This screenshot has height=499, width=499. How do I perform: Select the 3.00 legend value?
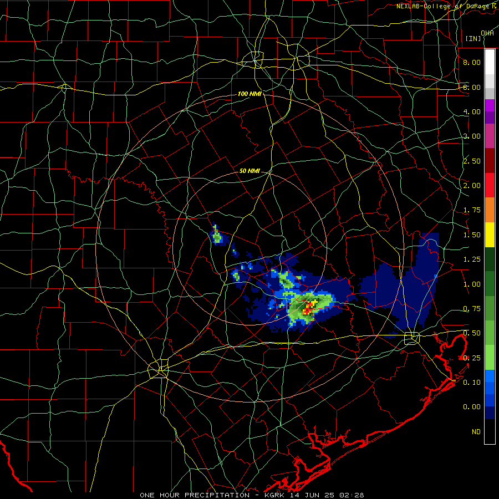point(472,136)
